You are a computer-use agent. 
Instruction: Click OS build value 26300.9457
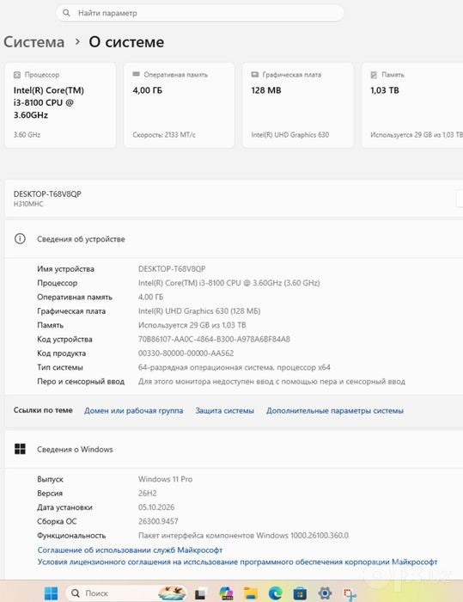[158, 521]
